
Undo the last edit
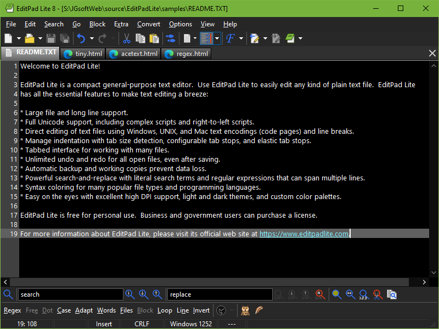click(x=81, y=38)
